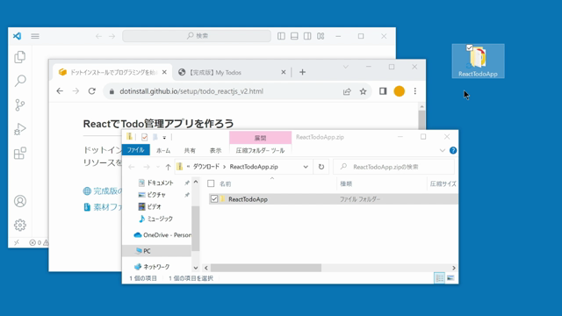This screenshot has width=562, height=316.
Task: Open Explorer recent locations dropdown
Action: 158,167
